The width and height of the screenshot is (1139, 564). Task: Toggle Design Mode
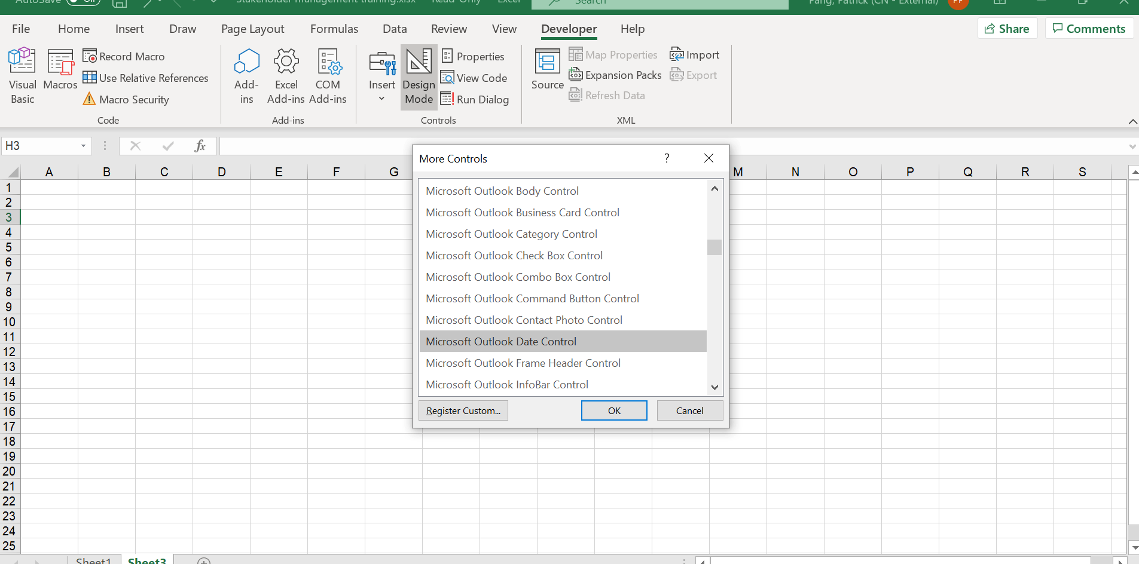[419, 76]
